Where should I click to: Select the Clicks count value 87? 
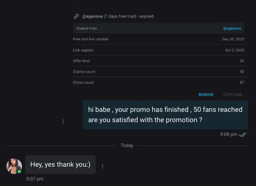[x=242, y=83]
